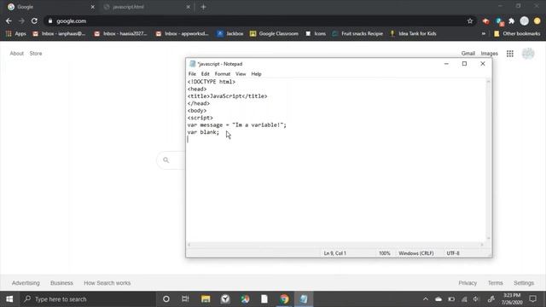
Task: Open the Notepad Format menu
Action: pyautogui.click(x=223, y=74)
